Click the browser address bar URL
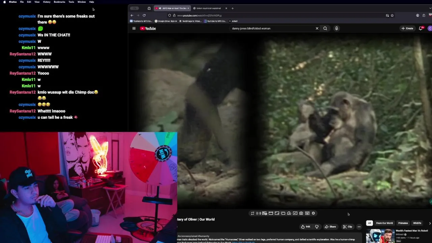The image size is (432, 243). coord(199,16)
